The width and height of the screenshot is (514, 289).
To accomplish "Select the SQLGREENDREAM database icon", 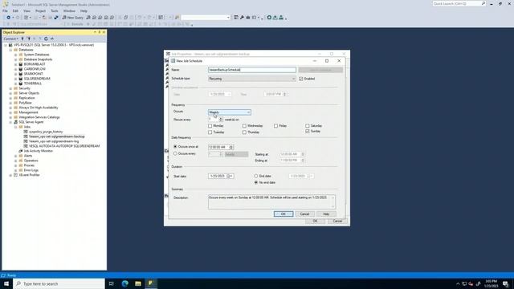I will [x=21, y=79].
